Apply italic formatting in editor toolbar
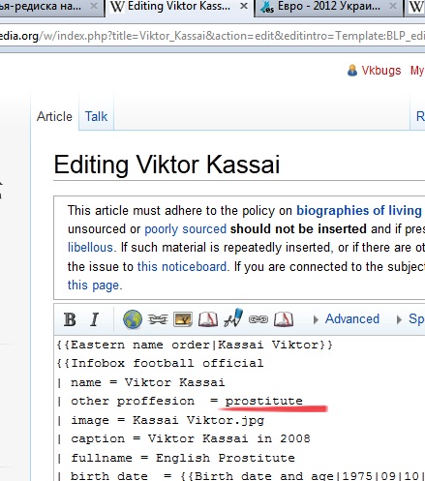Viewport: 425px width, 481px height. pyautogui.click(x=94, y=319)
